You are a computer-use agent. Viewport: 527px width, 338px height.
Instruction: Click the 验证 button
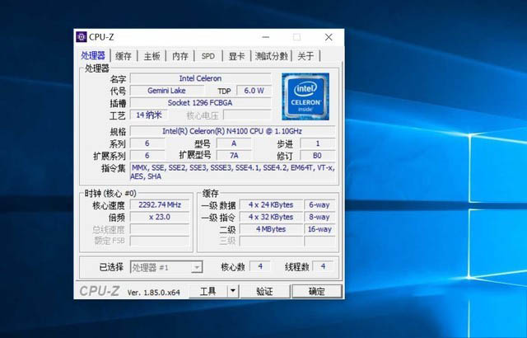tap(265, 291)
